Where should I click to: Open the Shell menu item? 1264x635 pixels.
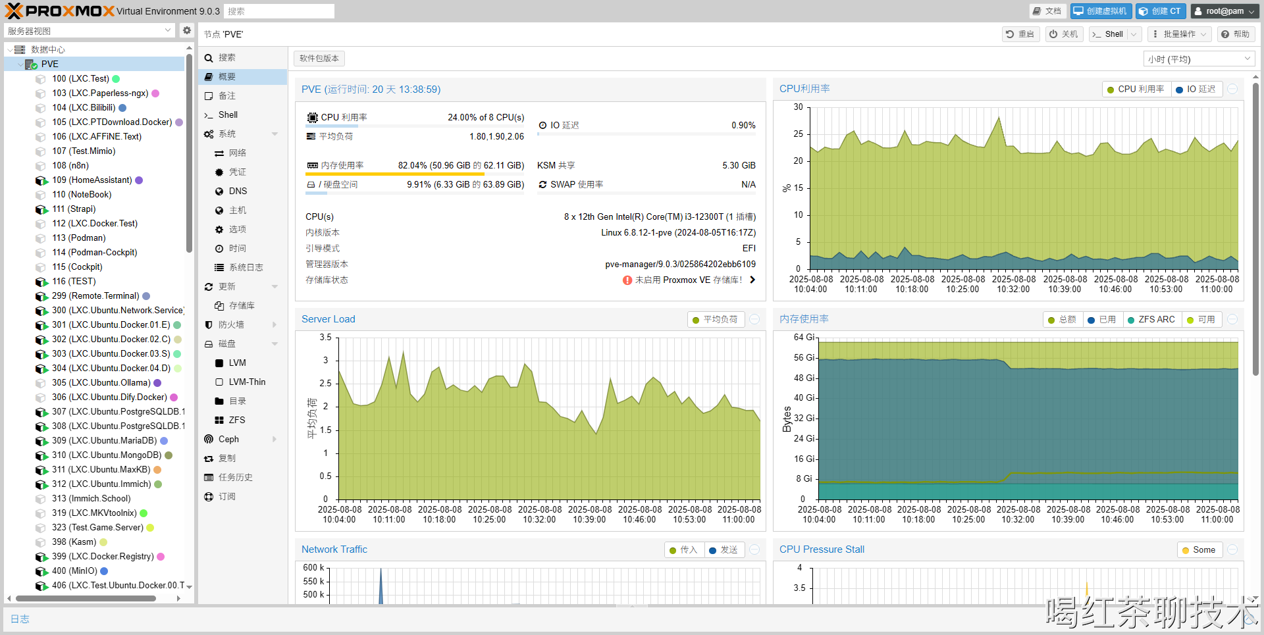click(x=228, y=114)
